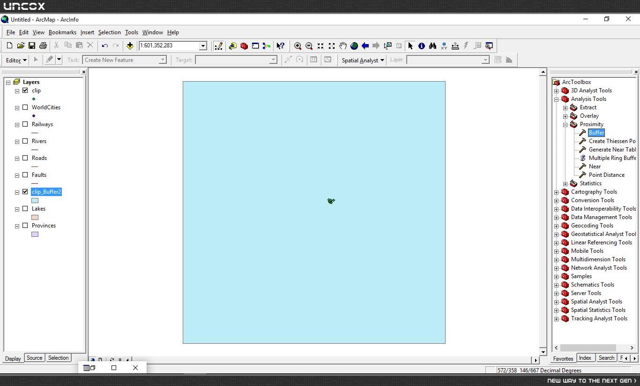
Task: Collapse the Layers data frame tree
Action: pos(8,82)
